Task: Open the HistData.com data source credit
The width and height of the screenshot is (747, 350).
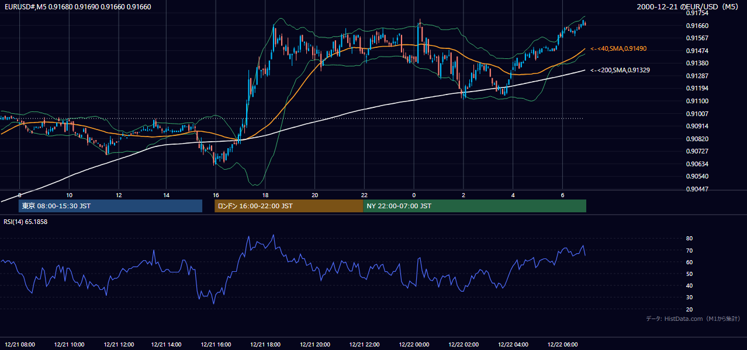Action: coord(693,318)
